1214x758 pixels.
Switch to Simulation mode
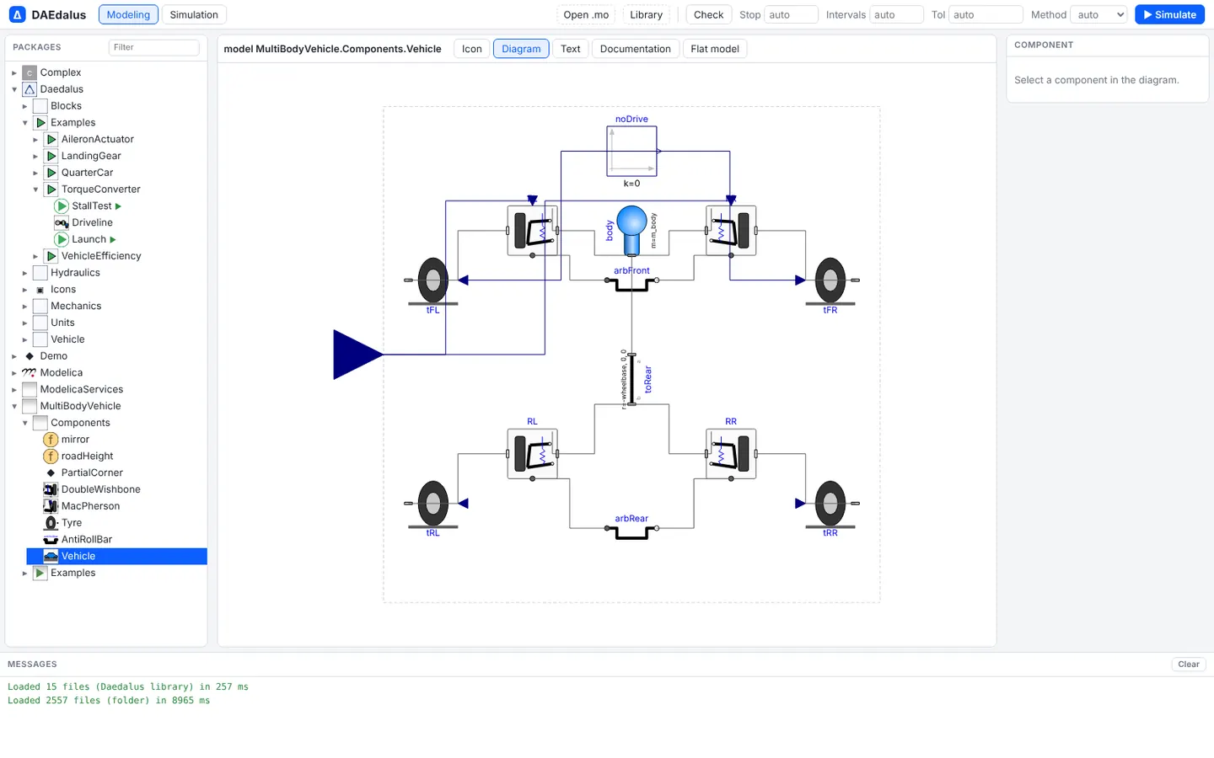tap(194, 14)
